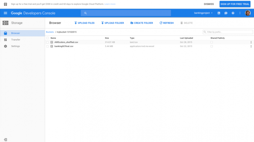Click the Oct 28, 2015 date cell
Image resolution: width=254 pixels, height=142 pixels.
(186, 42)
